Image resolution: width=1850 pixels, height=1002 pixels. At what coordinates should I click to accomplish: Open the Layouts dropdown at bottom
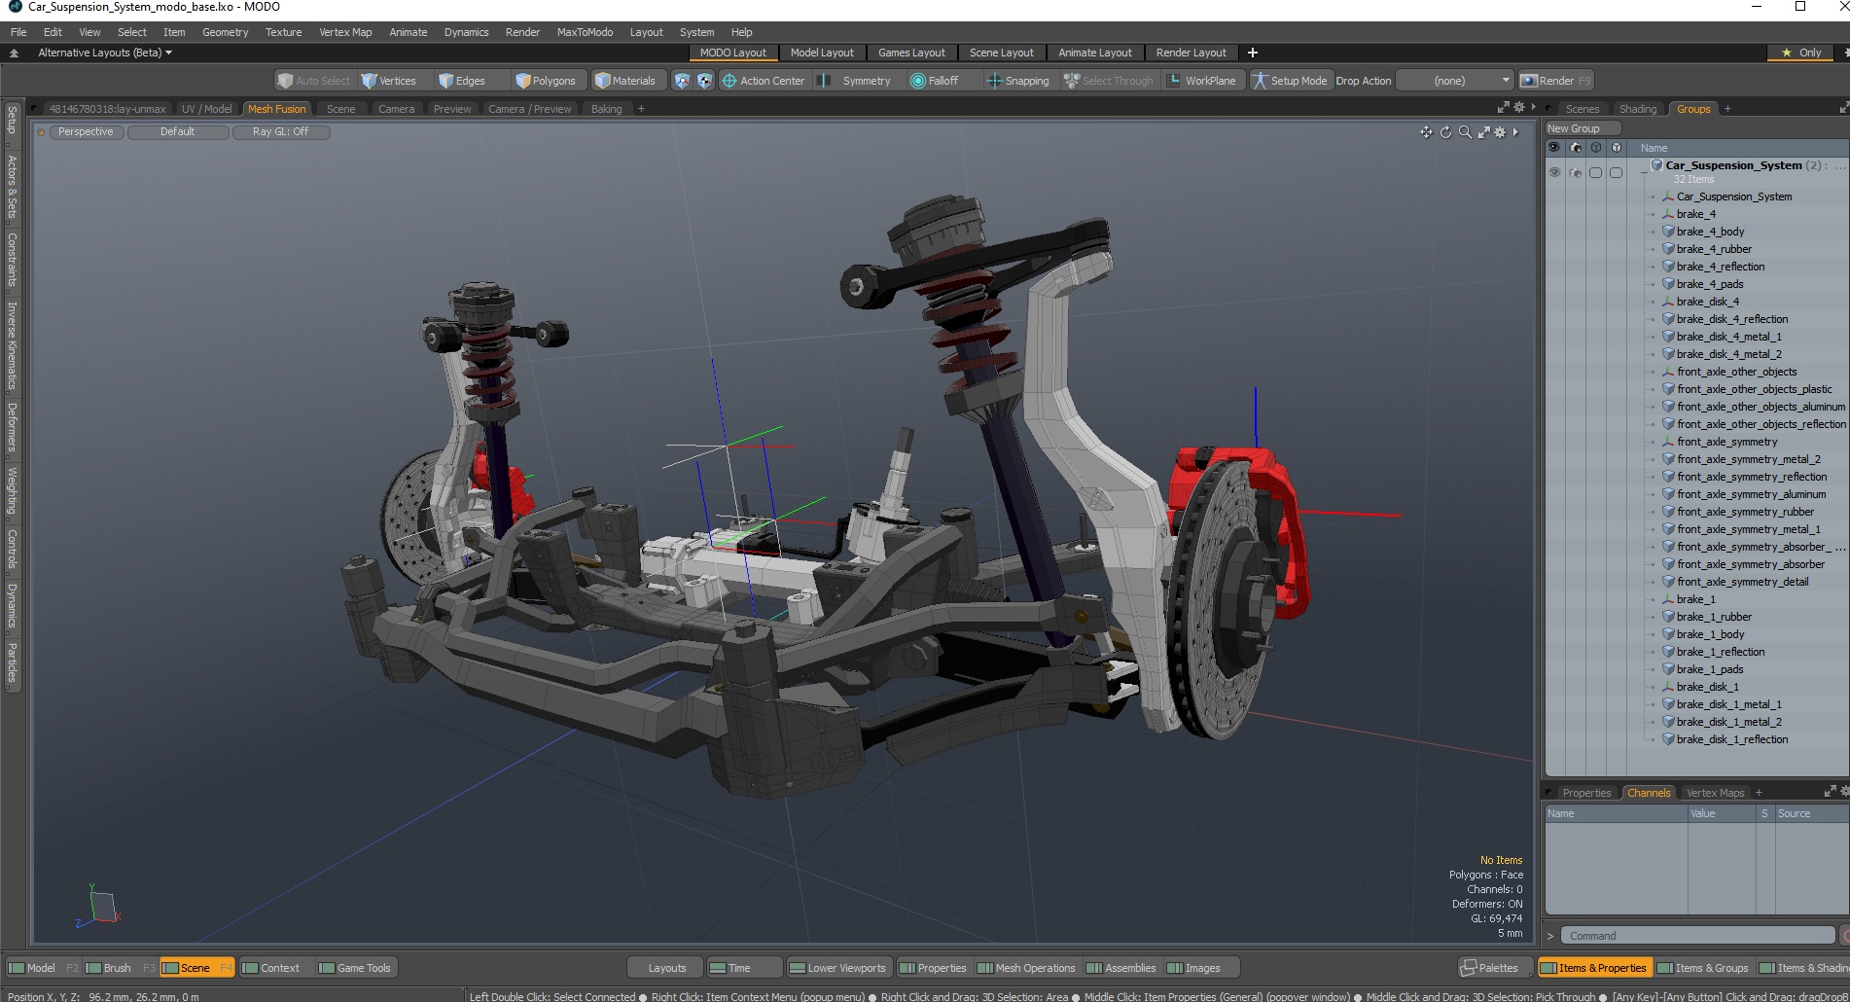click(x=666, y=968)
